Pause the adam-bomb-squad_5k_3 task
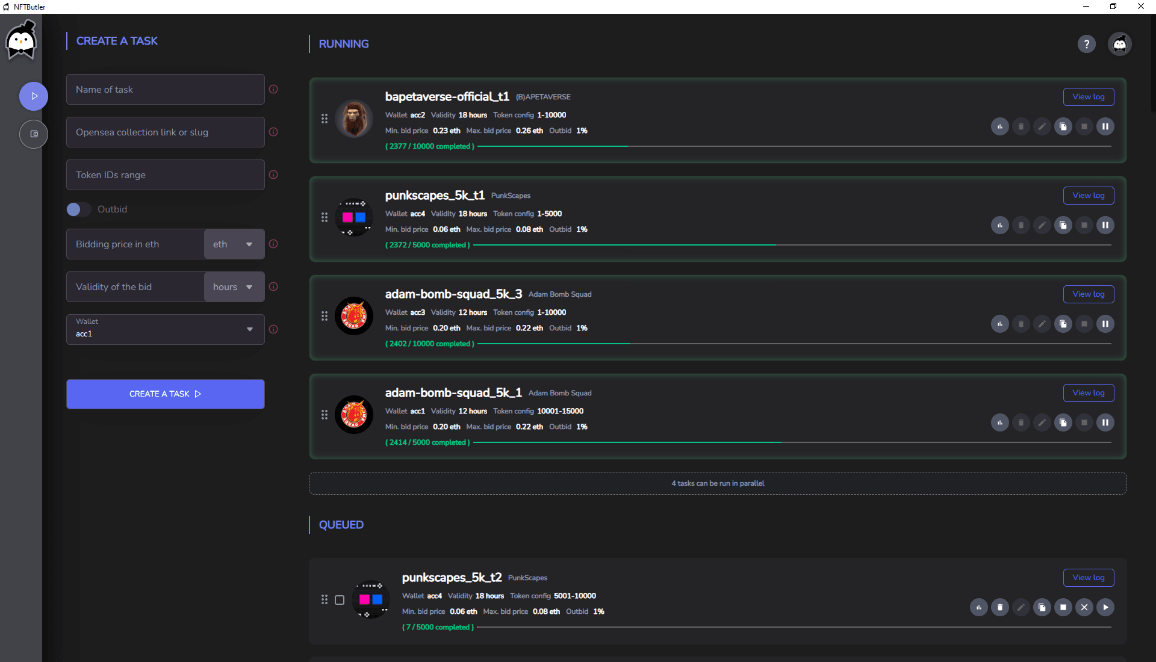The width and height of the screenshot is (1156, 662). pos(1105,324)
